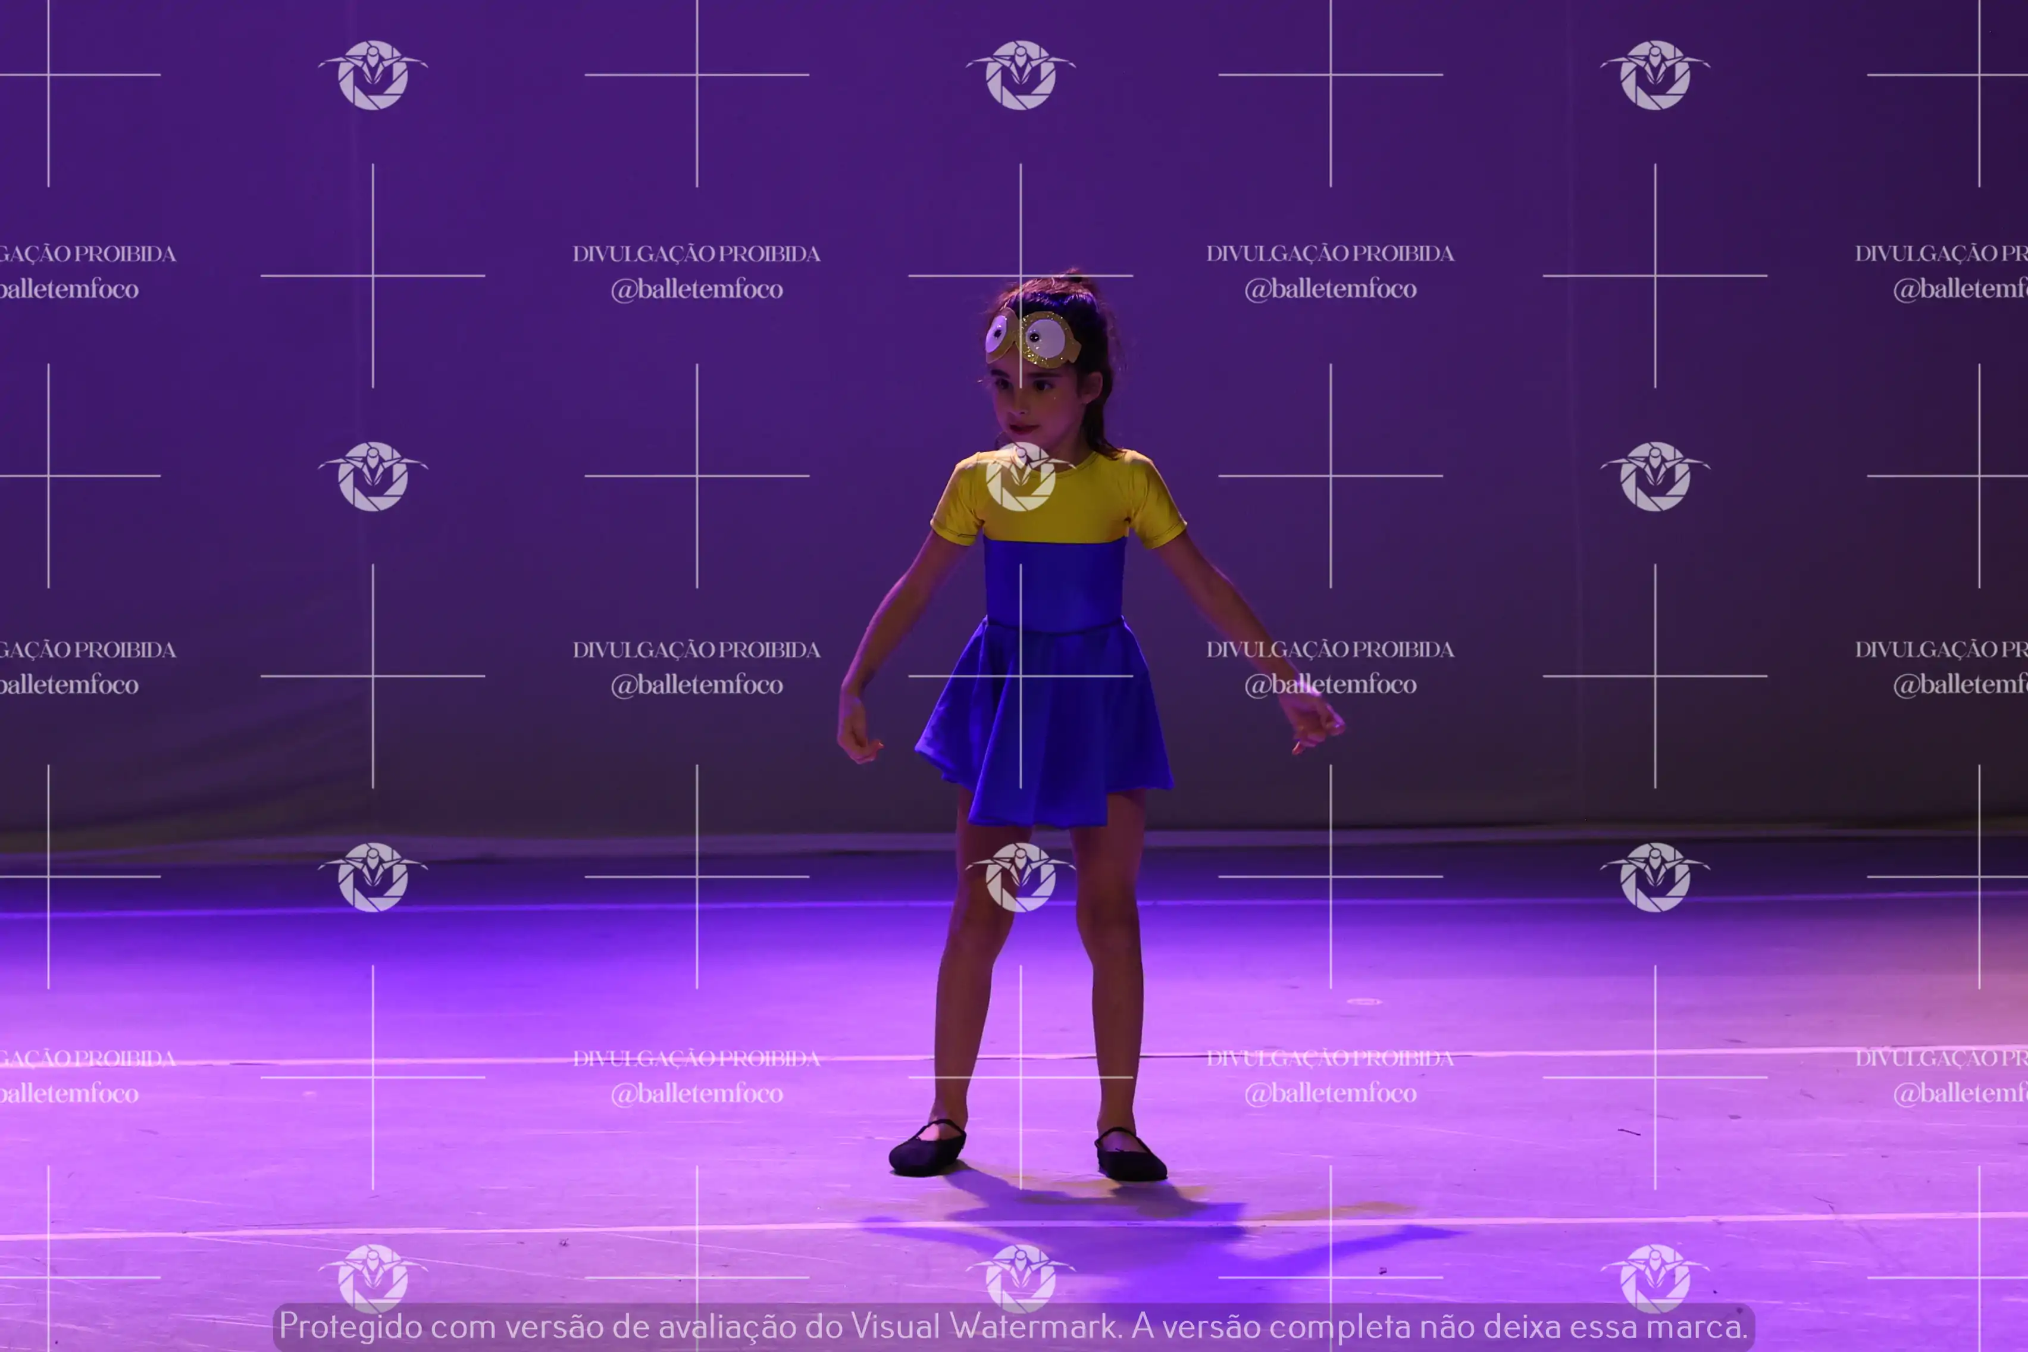Click the watermark logo in the top-right corner

[1655, 75]
